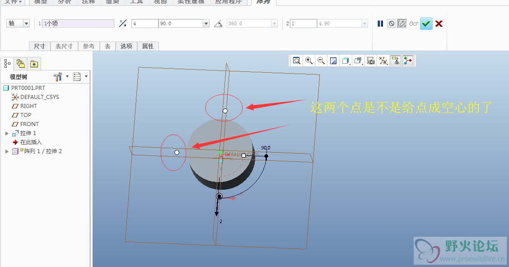This screenshot has width=509, height=267.
Task: Open the 尺寸 tab
Action: point(39,46)
